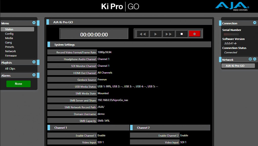The height and width of the screenshot is (146, 258).
Task: Collapse the Alarms panel chevron
Action: (x=34, y=75)
